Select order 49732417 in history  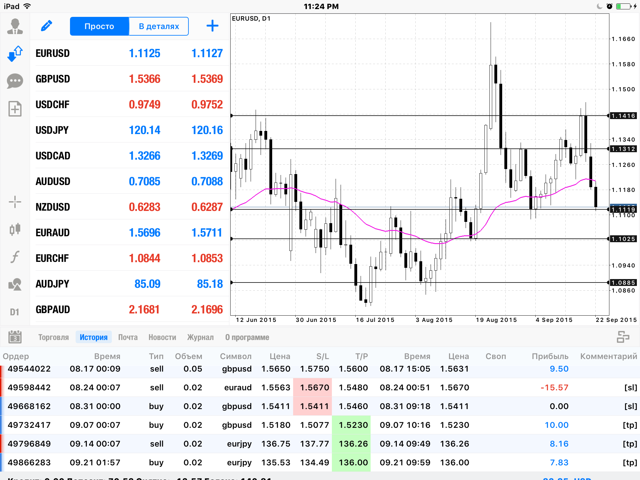pyautogui.click(x=320, y=425)
